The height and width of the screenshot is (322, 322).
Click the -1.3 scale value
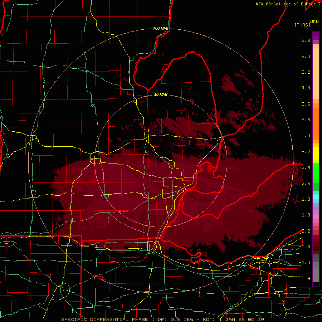pyautogui.click(x=304, y=263)
